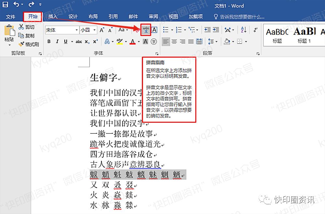This screenshot has height=214, width=325.
Task: Toggle bold formatting
Action: (x=49, y=41)
